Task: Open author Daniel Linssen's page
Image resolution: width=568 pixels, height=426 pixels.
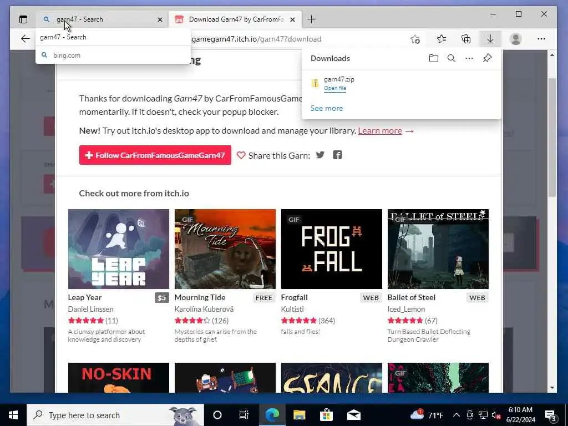Action: coord(90,309)
